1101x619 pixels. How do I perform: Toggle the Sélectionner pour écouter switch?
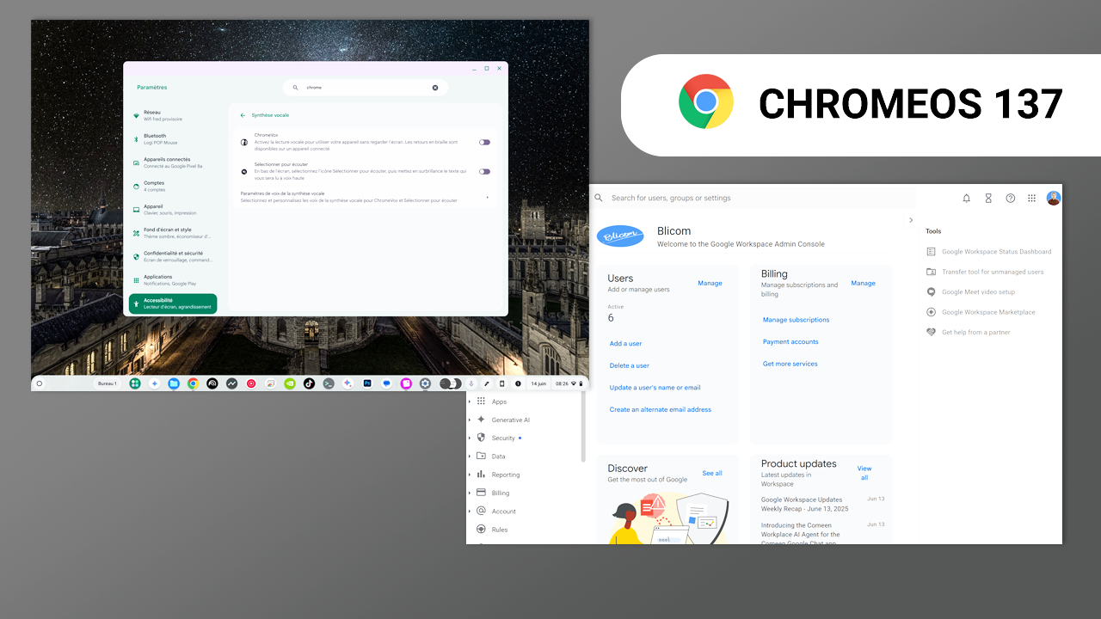click(x=485, y=171)
